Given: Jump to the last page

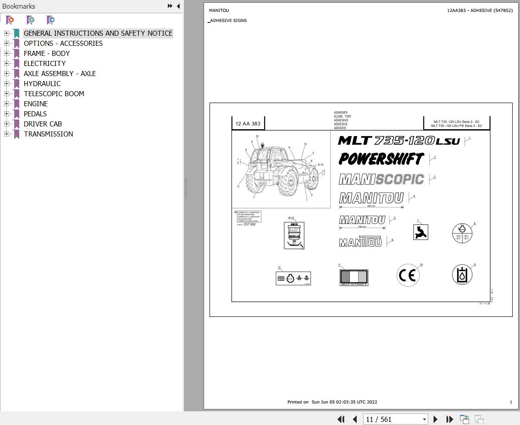Looking at the screenshot, I should pyautogui.click(x=449, y=419).
